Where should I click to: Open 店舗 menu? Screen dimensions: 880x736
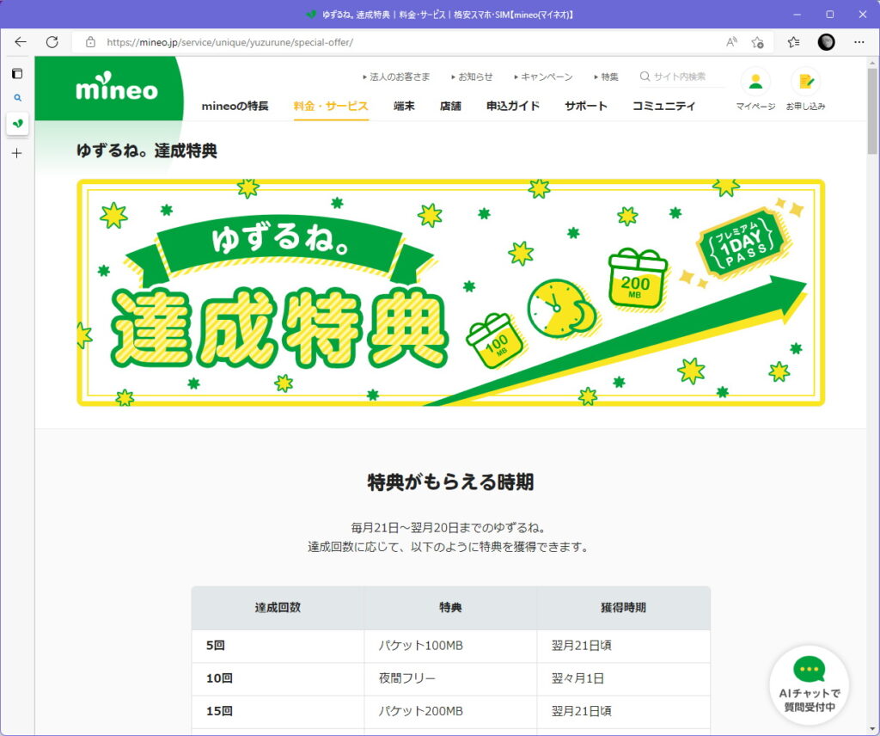tap(450, 106)
